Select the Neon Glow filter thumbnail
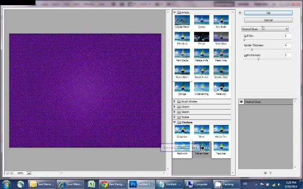 (x=221, y=37)
